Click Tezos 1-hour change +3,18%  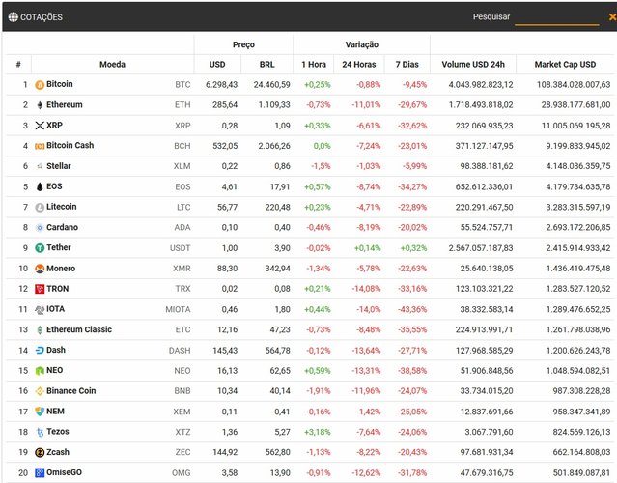[317, 432]
